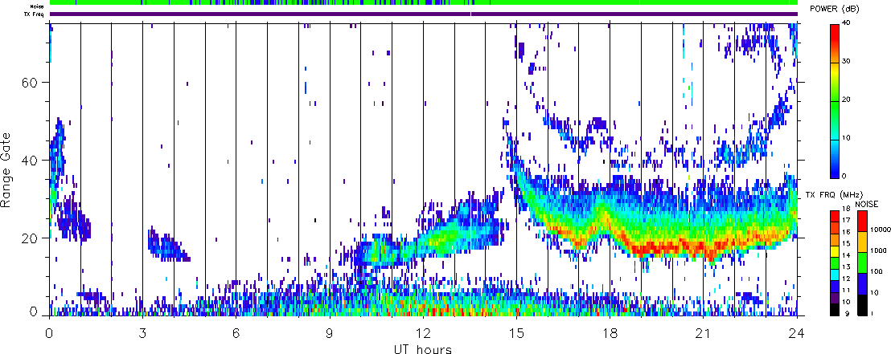This screenshot has width=891, height=354.
Task: Click the red high-power echo band near hour 19
Action: pos(654,249)
